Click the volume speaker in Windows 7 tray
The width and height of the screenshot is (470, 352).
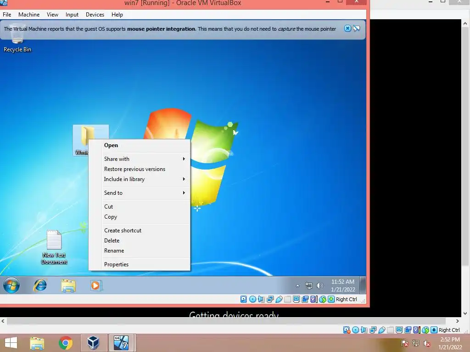[x=320, y=286]
